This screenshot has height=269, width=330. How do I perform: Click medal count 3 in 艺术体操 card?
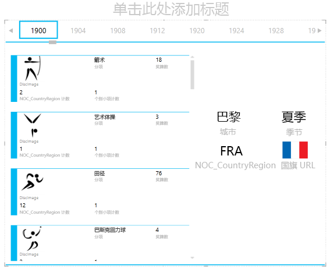[157, 117]
